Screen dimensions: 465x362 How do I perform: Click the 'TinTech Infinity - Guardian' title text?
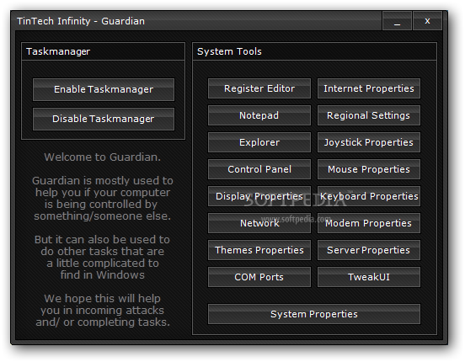[x=81, y=21]
